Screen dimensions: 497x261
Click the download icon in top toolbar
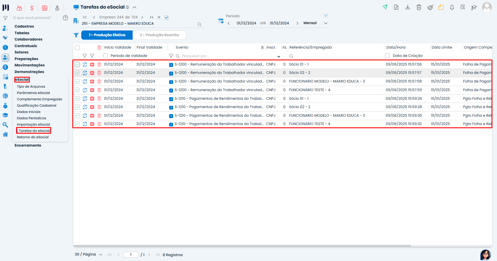click(x=407, y=7)
